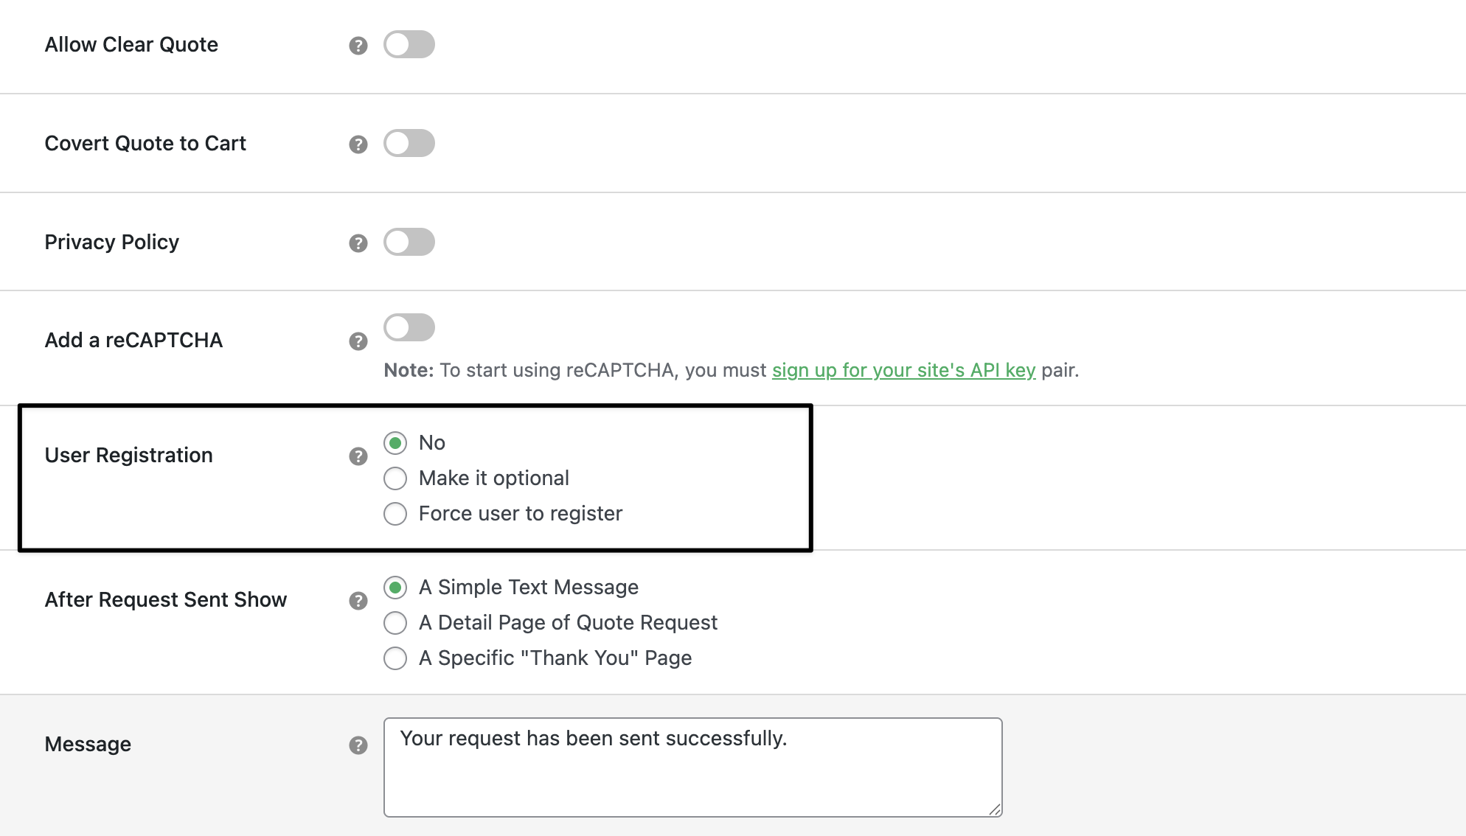Toggle the Privacy Policy switch

(x=409, y=242)
